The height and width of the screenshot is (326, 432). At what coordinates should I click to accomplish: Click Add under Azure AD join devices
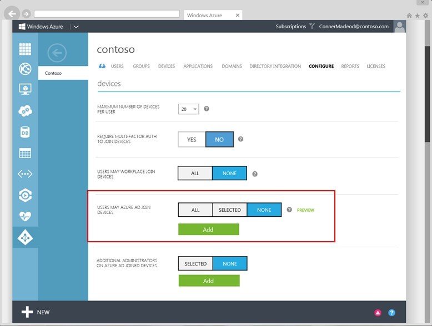coord(209,230)
